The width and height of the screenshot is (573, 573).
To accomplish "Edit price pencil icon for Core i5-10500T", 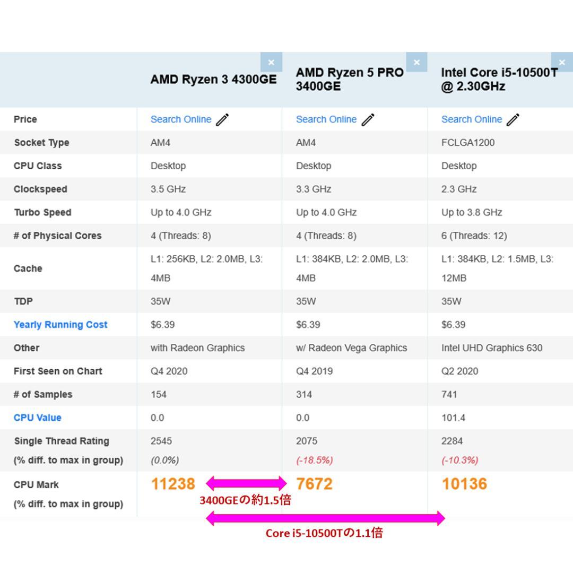I will click(513, 120).
